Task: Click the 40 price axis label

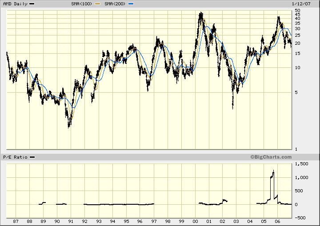Action: (x=297, y=19)
